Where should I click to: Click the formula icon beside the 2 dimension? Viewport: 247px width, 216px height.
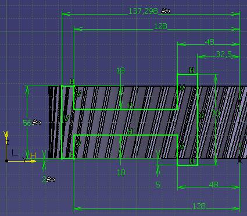[51, 179]
